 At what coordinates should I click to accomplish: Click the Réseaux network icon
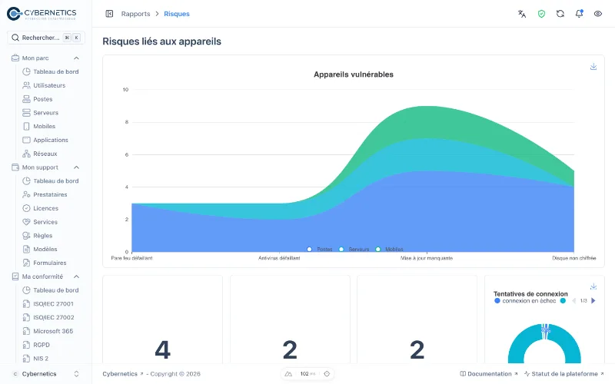click(x=26, y=154)
